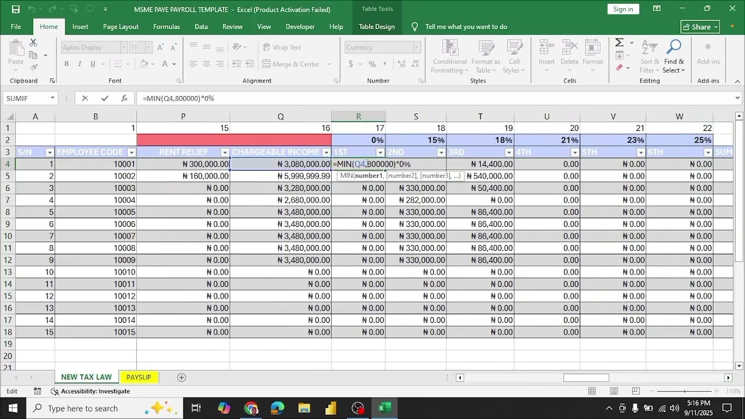This screenshot has width=745, height=419.
Task: Switch to the Insert ribbon tab
Action: pyautogui.click(x=80, y=27)
